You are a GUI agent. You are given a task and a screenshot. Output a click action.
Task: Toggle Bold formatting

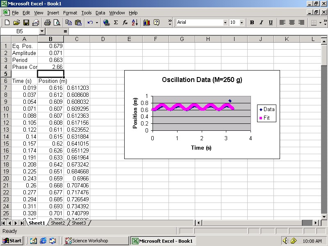click(252, 23)
